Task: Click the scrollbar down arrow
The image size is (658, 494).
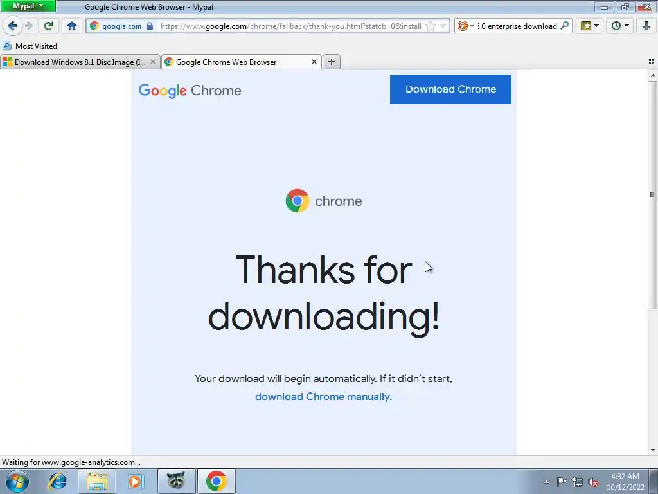Action: coord(653,450)
